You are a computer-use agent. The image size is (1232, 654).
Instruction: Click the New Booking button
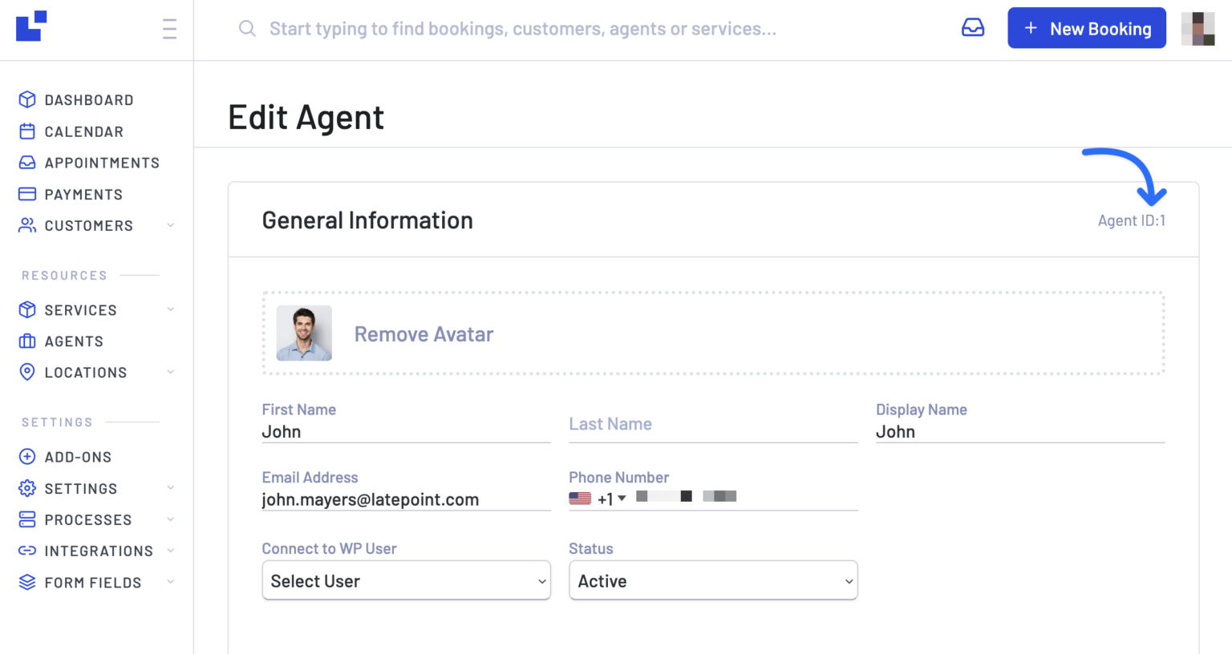coord(1087,28)
